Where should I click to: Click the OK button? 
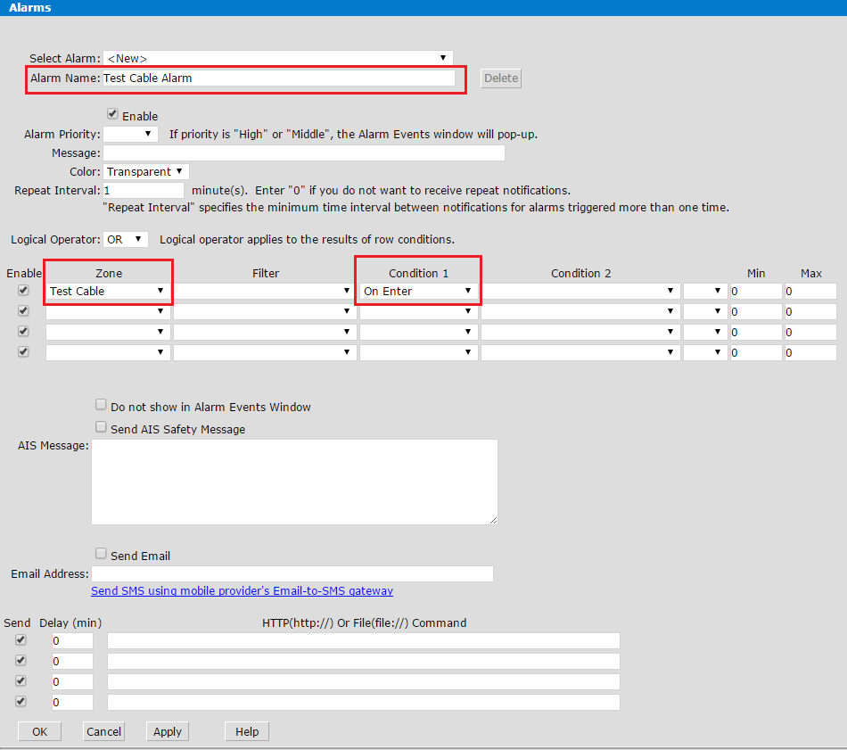39,732
